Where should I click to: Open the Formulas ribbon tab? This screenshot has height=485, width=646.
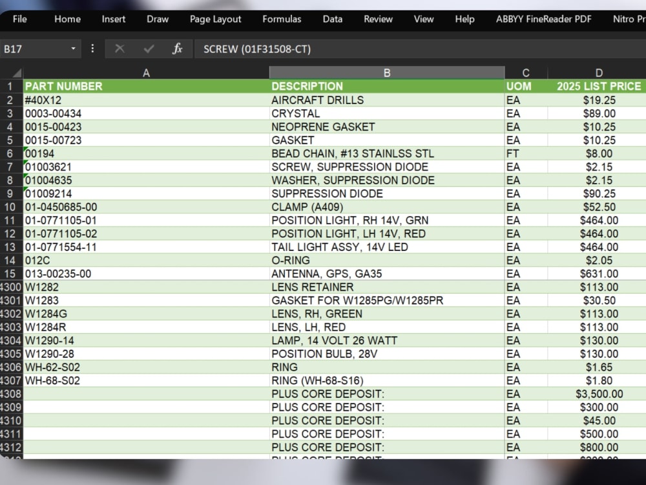pyautogui.click(x=282, y=19)
